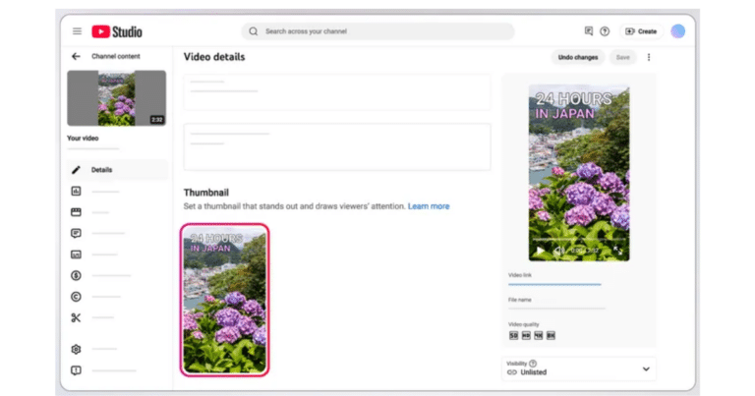Click the Unlisted link icon
Image resolution: width=755 pixels, height=396 pixels.
(x=512, y=372)
